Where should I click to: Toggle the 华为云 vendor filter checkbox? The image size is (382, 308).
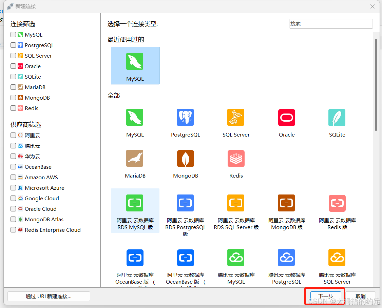click(x=13, y=156)
